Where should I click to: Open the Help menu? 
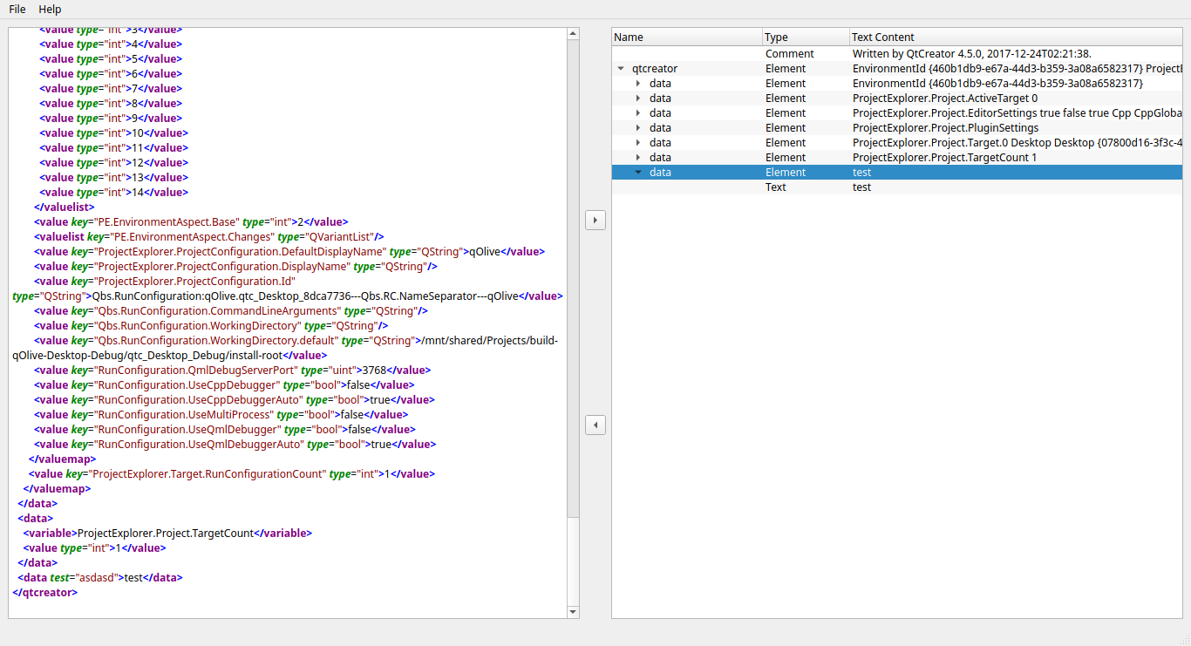pos(50,9)
